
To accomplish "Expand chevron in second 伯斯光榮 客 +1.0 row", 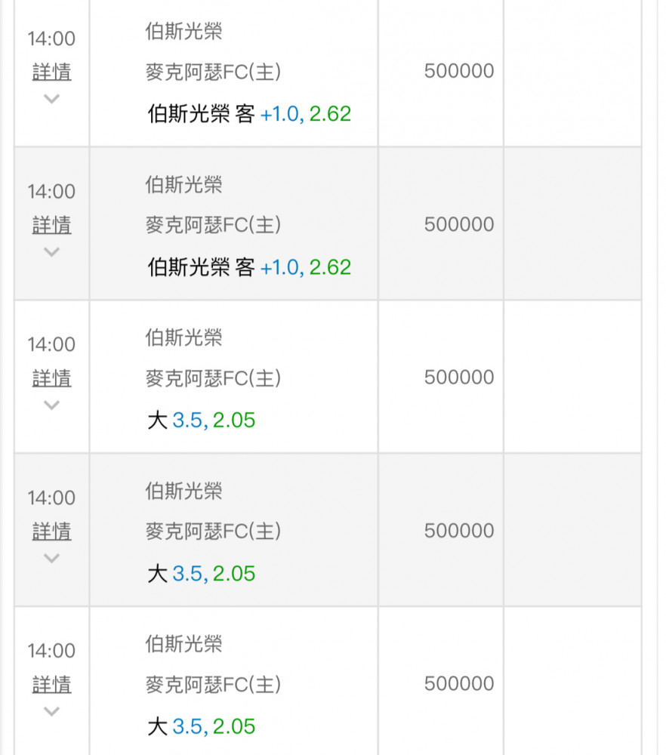I will pos(51,252).
